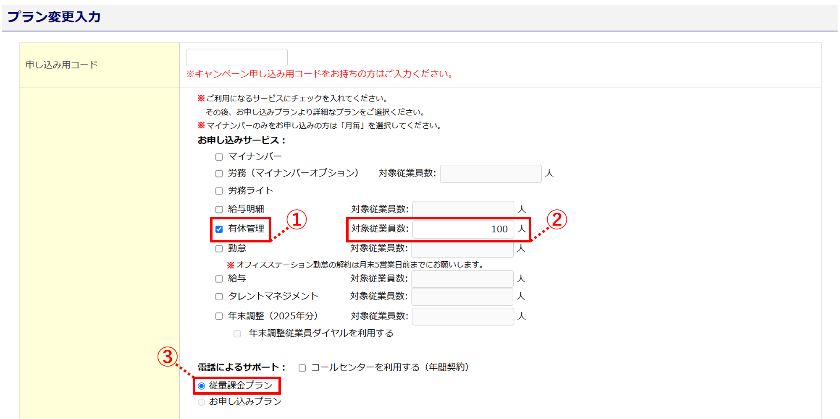Click employee count field for 年末調整
Image resolution: width=840 pixels, height=419 pixels.
(x=463, y=316)
